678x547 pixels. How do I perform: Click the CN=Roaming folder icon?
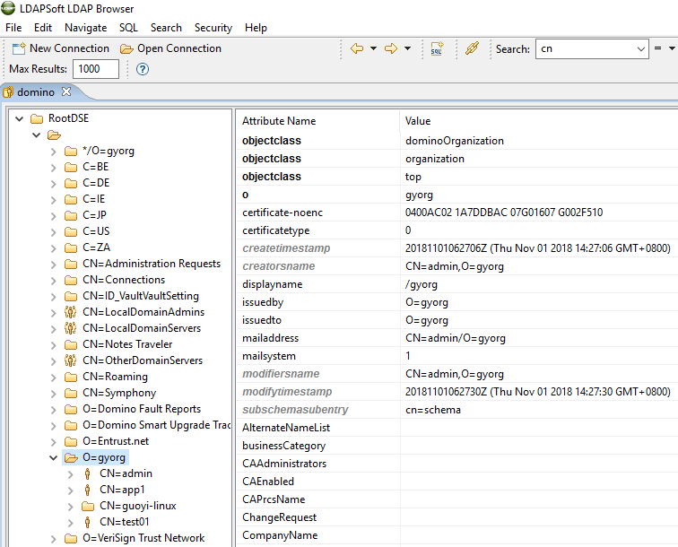point(71,377)
